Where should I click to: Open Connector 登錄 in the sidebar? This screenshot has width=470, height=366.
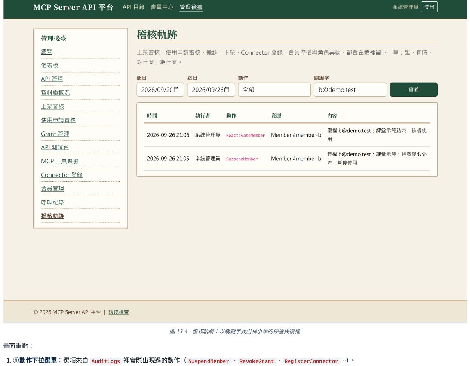click(x=61, y=175)
